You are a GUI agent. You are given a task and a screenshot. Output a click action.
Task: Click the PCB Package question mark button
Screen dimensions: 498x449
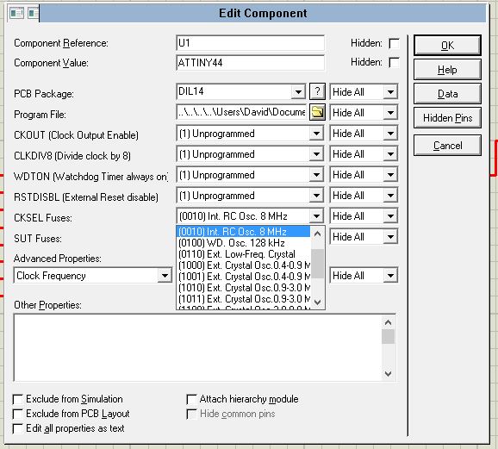click(x=317, y=91)
